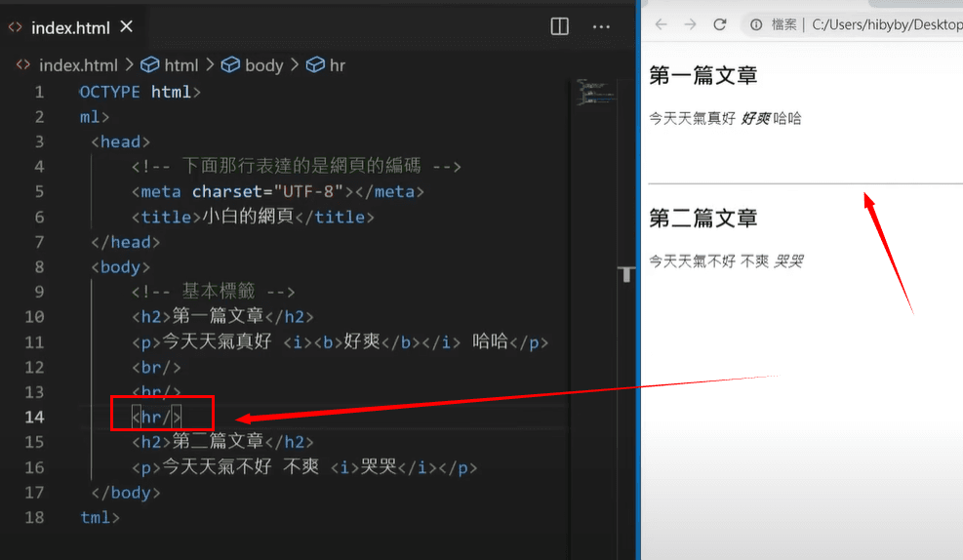
Task: Click line number 14 in the gutter
Action: point(34,417)
